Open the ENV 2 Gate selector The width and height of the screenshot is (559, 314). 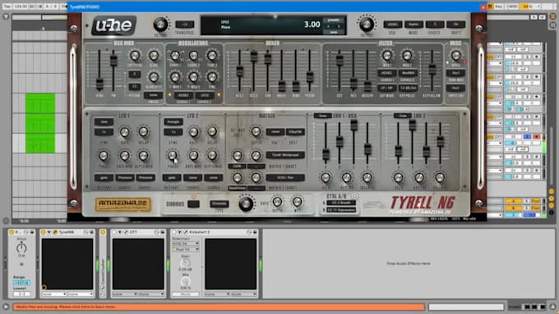point(403,116)
